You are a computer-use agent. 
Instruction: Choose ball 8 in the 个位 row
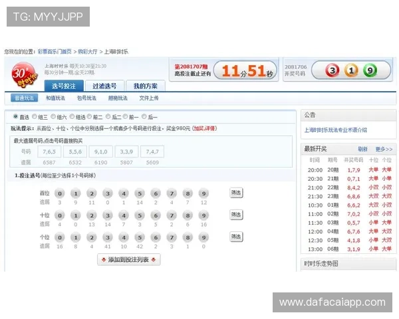188,238
